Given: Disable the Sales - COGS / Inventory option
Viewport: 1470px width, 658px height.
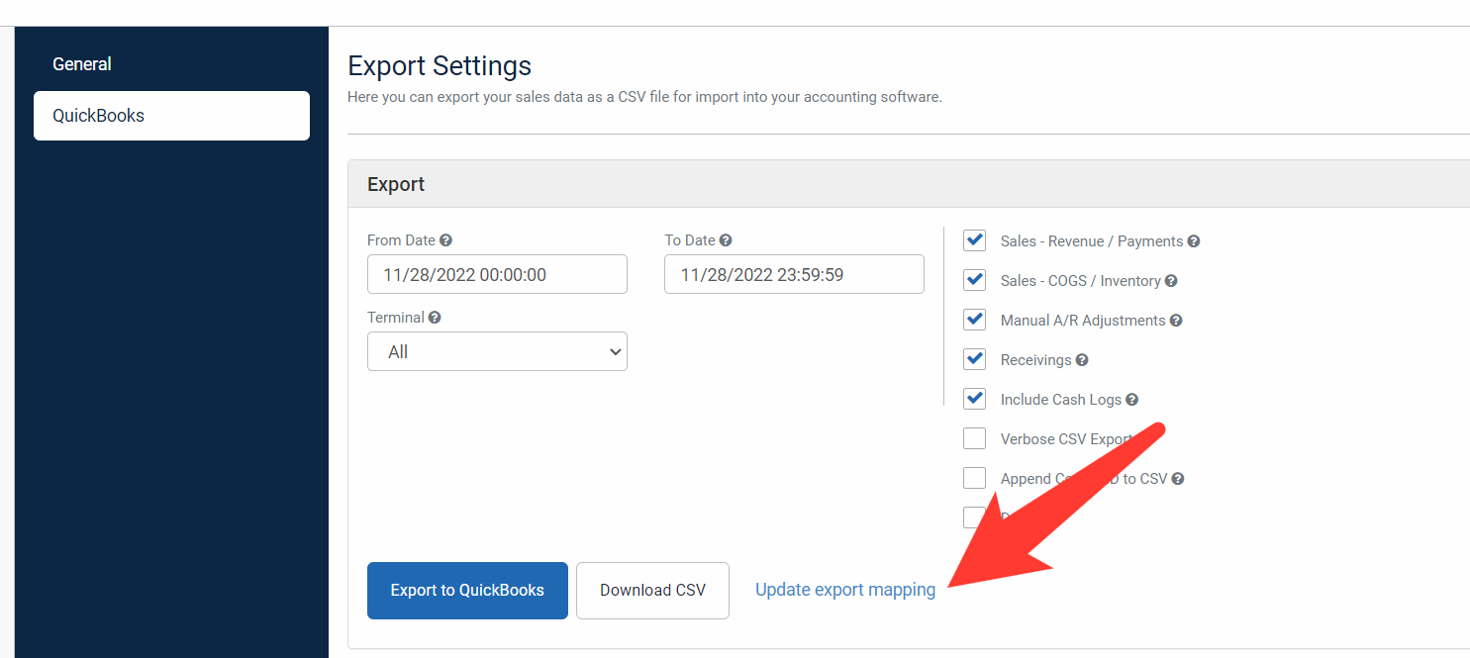Looking at the screenshot, I should (974, 279).
